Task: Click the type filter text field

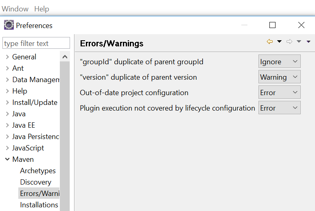Action: (x=36, y=43)
